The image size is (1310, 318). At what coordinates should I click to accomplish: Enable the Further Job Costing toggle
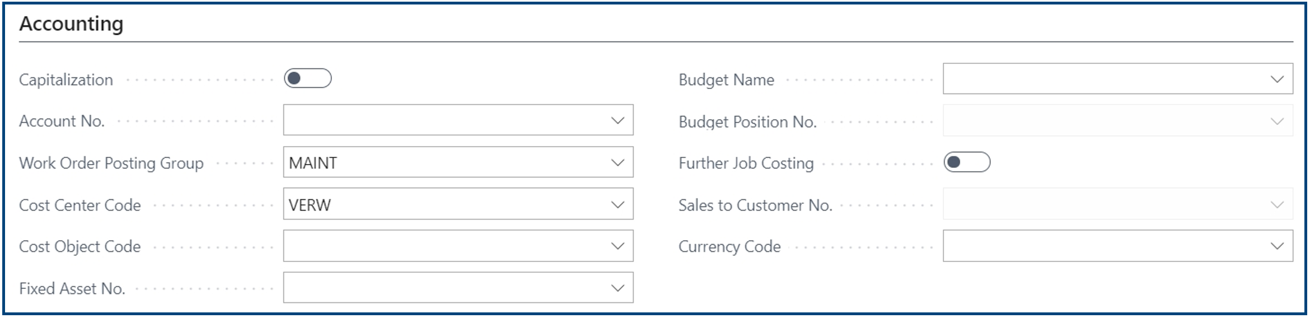point(967,162)
